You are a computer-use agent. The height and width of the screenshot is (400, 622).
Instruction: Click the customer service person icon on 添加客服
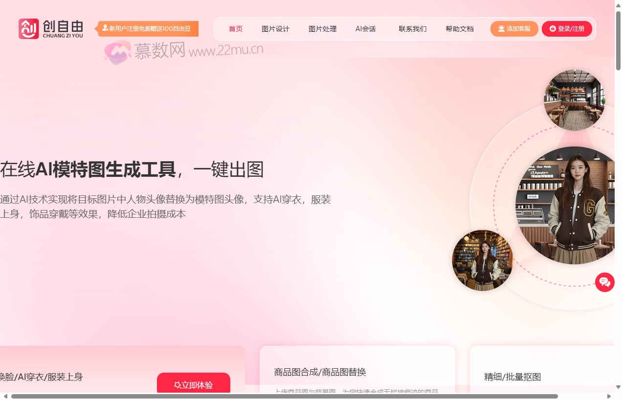coord(501,28)
